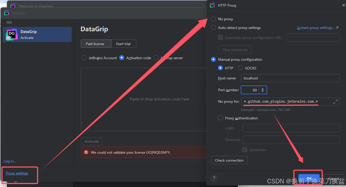Click the proxy Login field
This screenshot has height=187, width=346.
(291, 128)
